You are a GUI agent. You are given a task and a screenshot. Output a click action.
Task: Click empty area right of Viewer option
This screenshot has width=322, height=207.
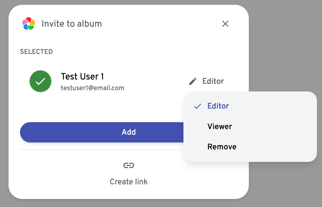(275, 126)
